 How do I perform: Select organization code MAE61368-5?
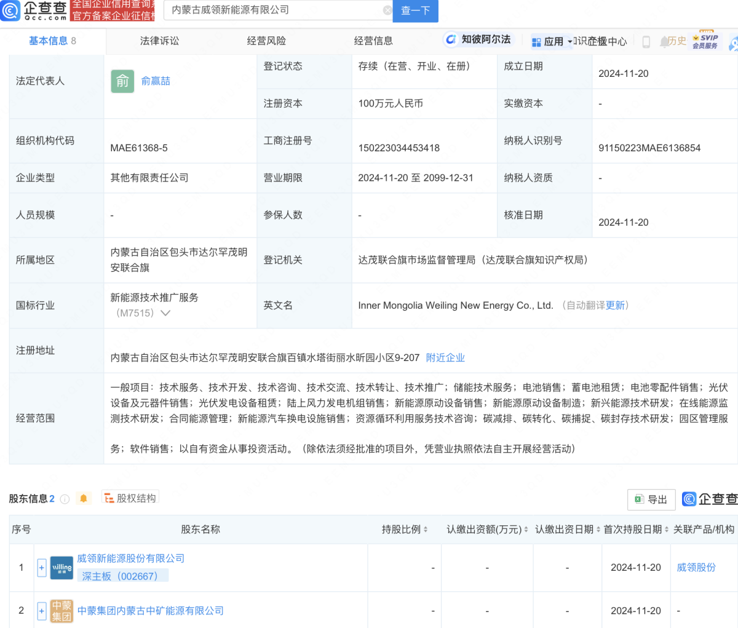click(139, 148)
